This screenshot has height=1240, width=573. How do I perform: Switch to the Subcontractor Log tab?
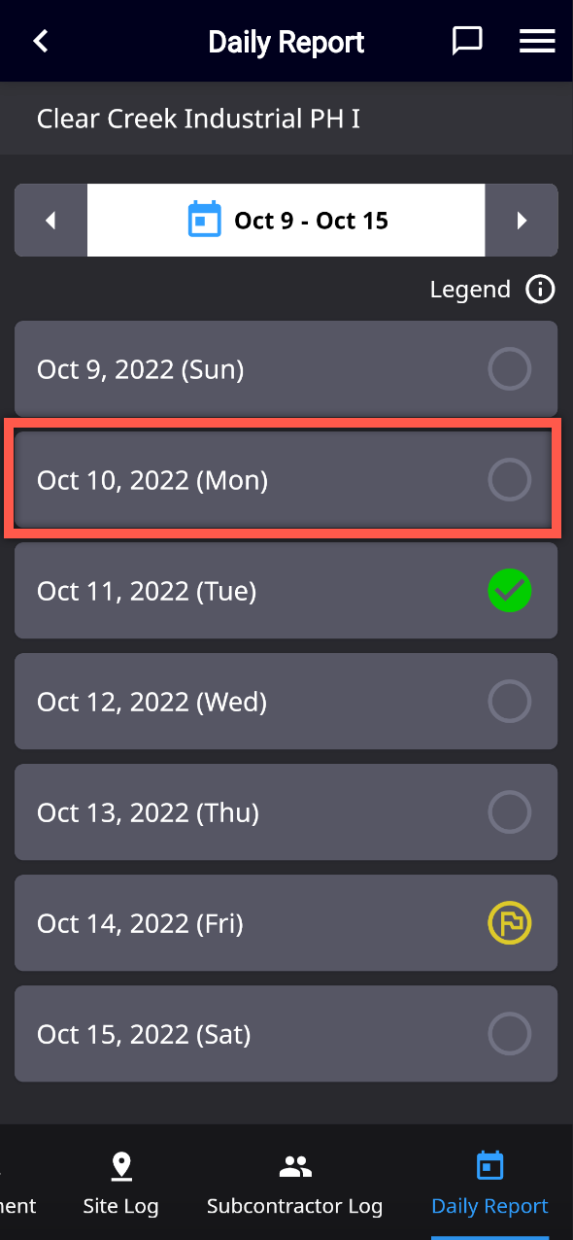pyautogui.click(x=294, y=1185)
